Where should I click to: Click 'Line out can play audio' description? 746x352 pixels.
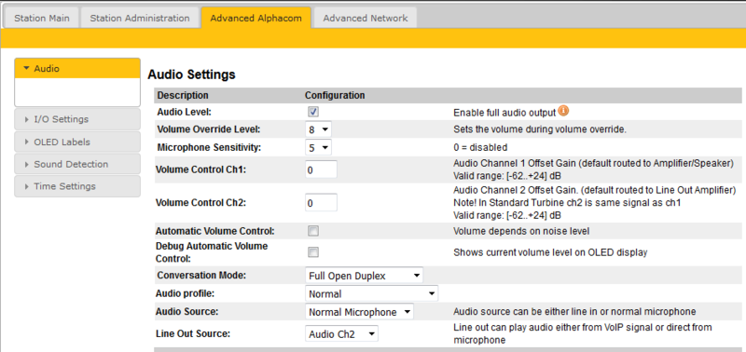click(x=583, y=334)
